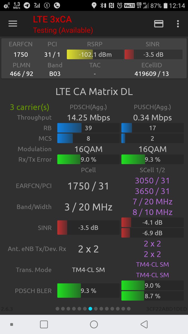Tap the PCell PDSCH BLER 9.3 % bar
Screen dimensions: 188x334
88,291
